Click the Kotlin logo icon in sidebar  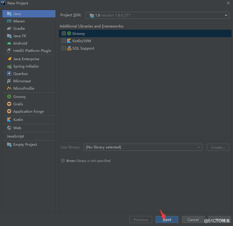pos(9,119)
